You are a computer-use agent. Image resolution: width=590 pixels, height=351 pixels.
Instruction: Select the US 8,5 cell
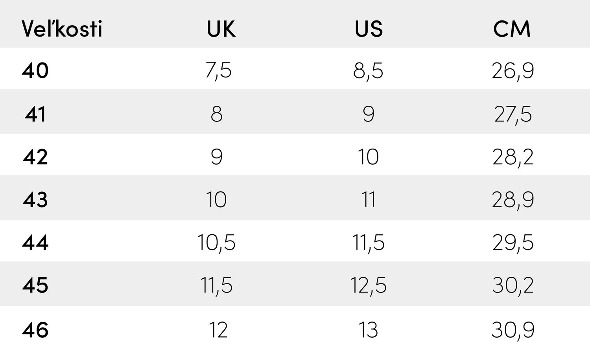pos(368,71)
